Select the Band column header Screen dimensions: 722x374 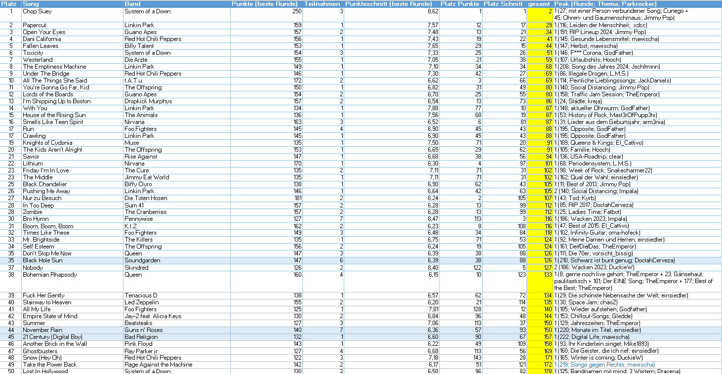point(132,4)
